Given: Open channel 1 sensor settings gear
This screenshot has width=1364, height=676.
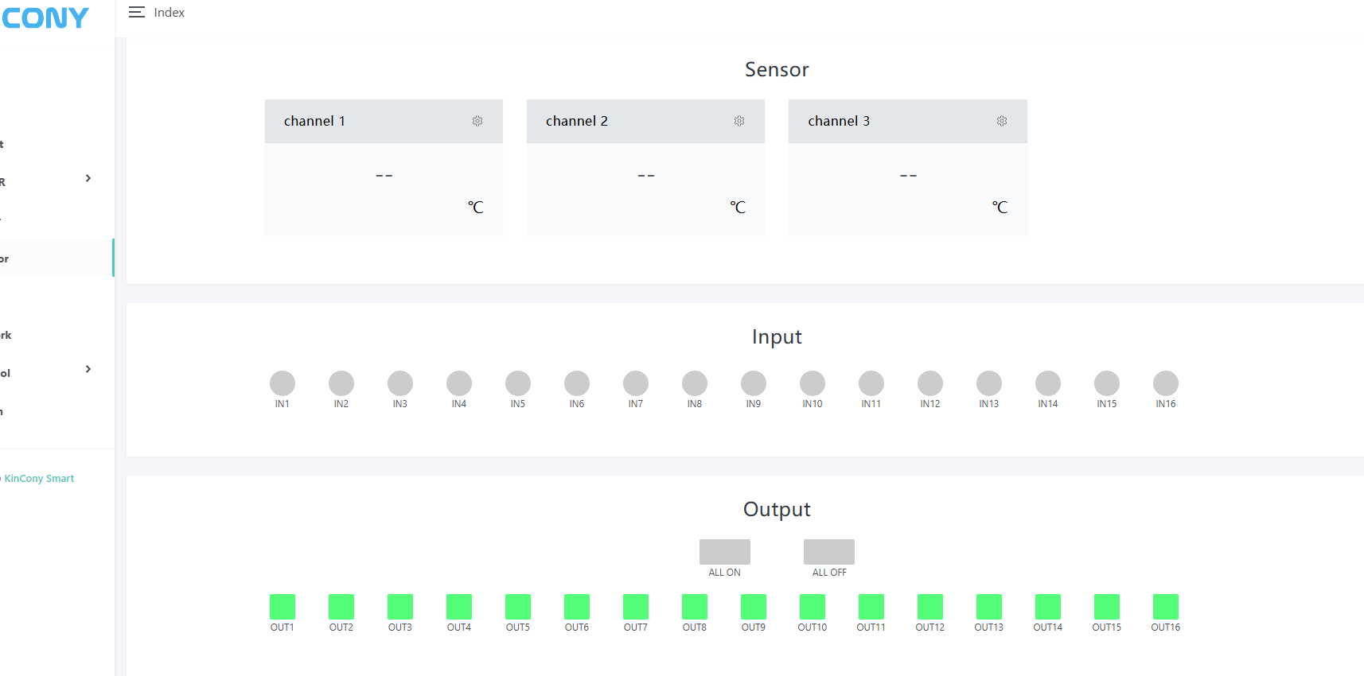Looking at the screenshot, I should click(477, 121).
